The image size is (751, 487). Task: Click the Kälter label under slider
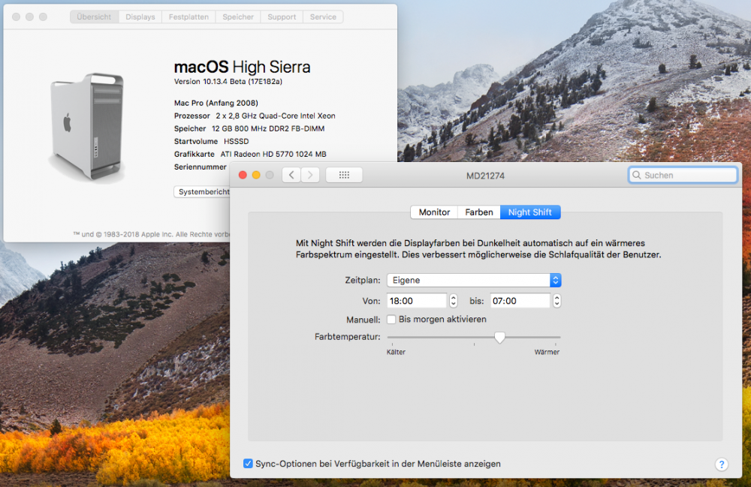pyautogui.click(x=396, y=352)
